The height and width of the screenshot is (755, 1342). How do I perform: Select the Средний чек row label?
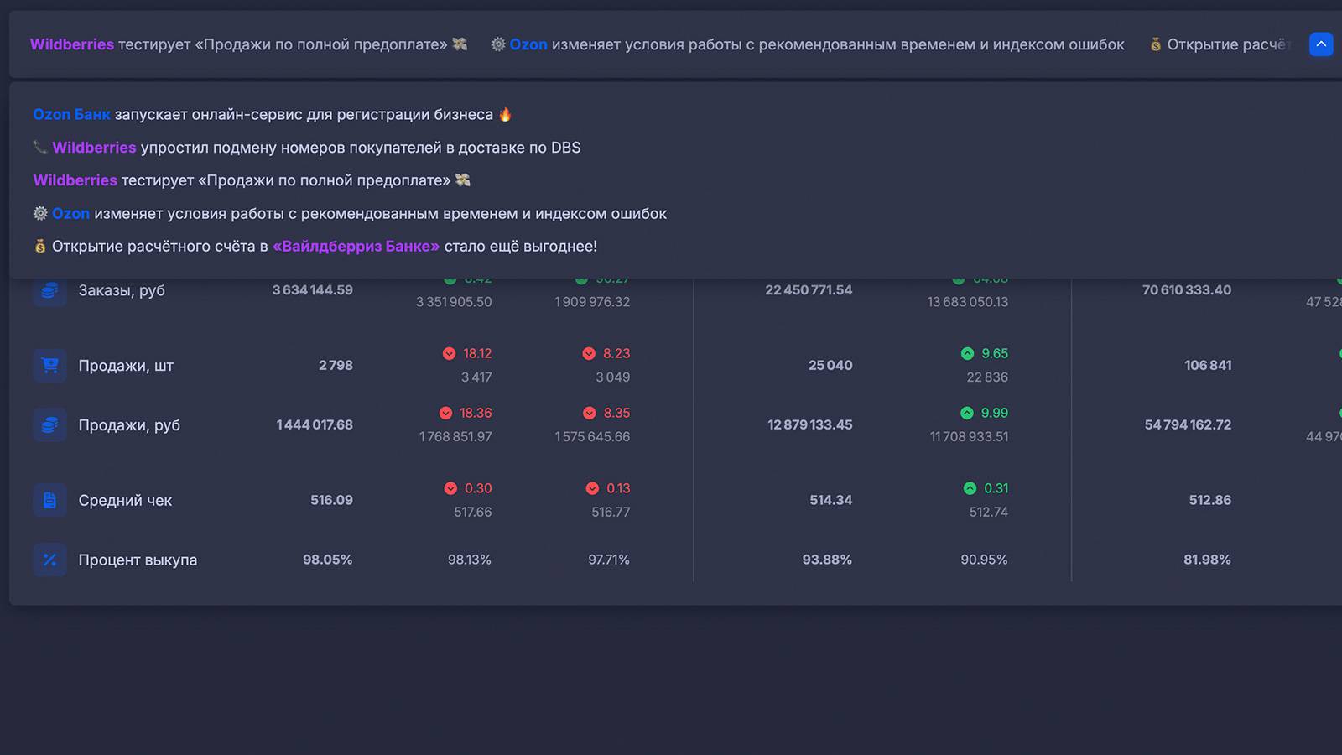[125, 501]
